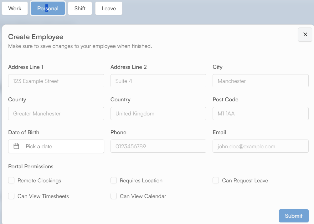Click the Address Line 1 field

point(56,81)
